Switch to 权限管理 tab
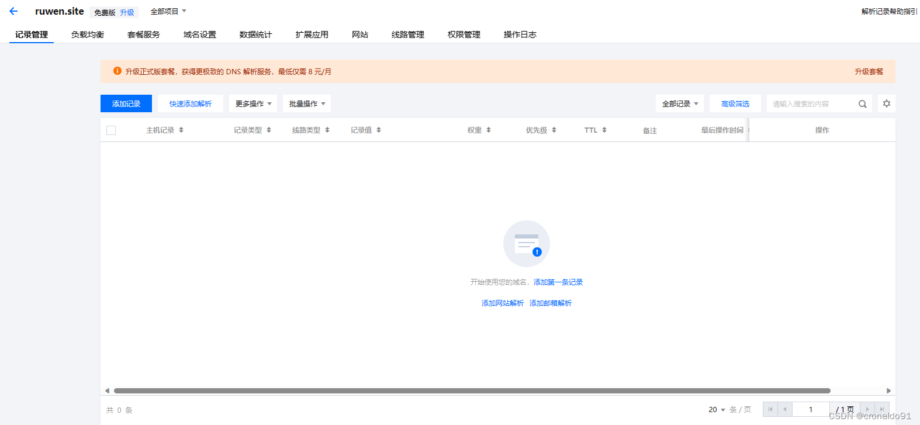This screenshot has height=425, width=920. 464,34
